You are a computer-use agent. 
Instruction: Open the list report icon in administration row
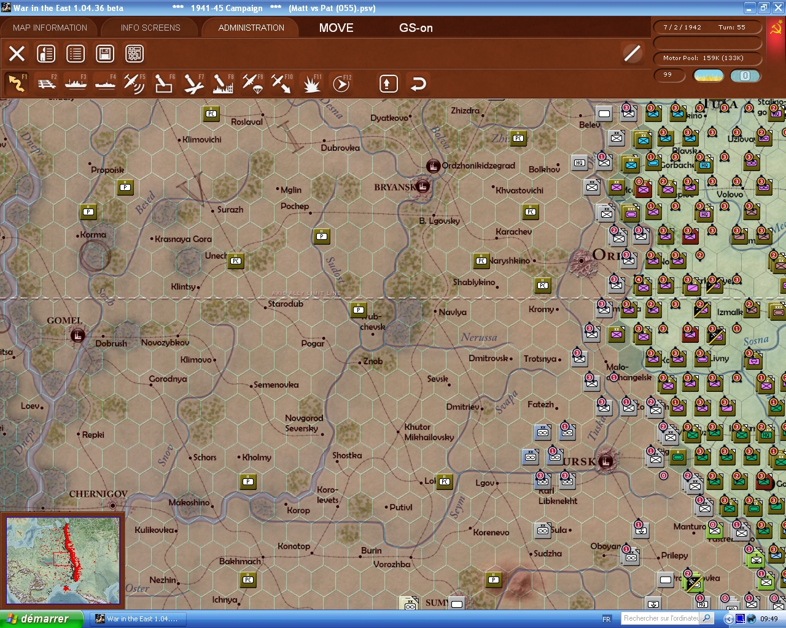(x=76, y=54)
